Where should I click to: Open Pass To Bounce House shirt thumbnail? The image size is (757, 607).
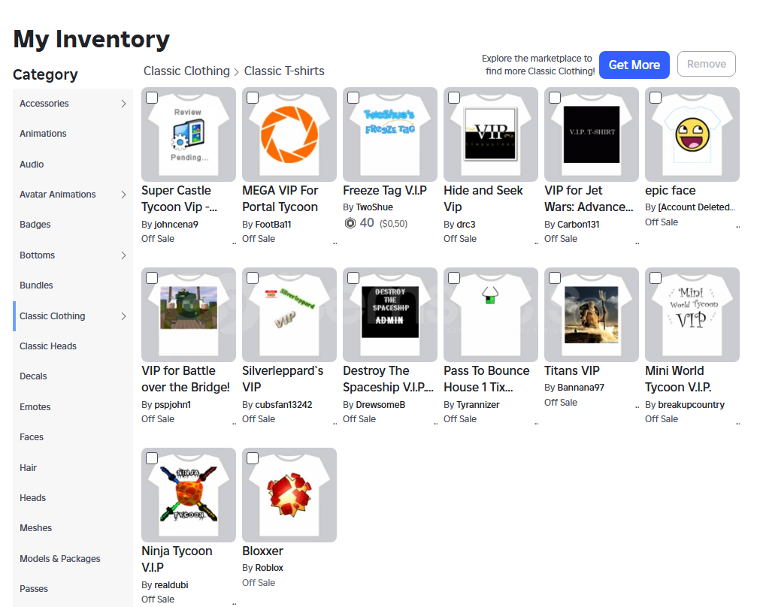[x=490, y=315]
